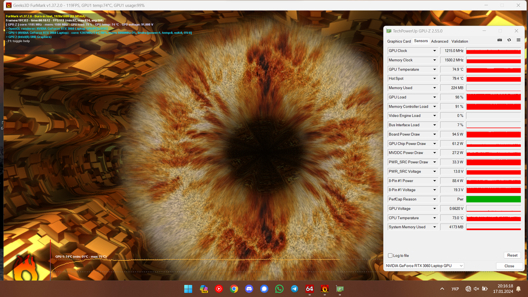Viewport: 528px width, 297px height.
Task: Switch to AIDA64 taskbar icon
Action: click(x=310, y=289)
